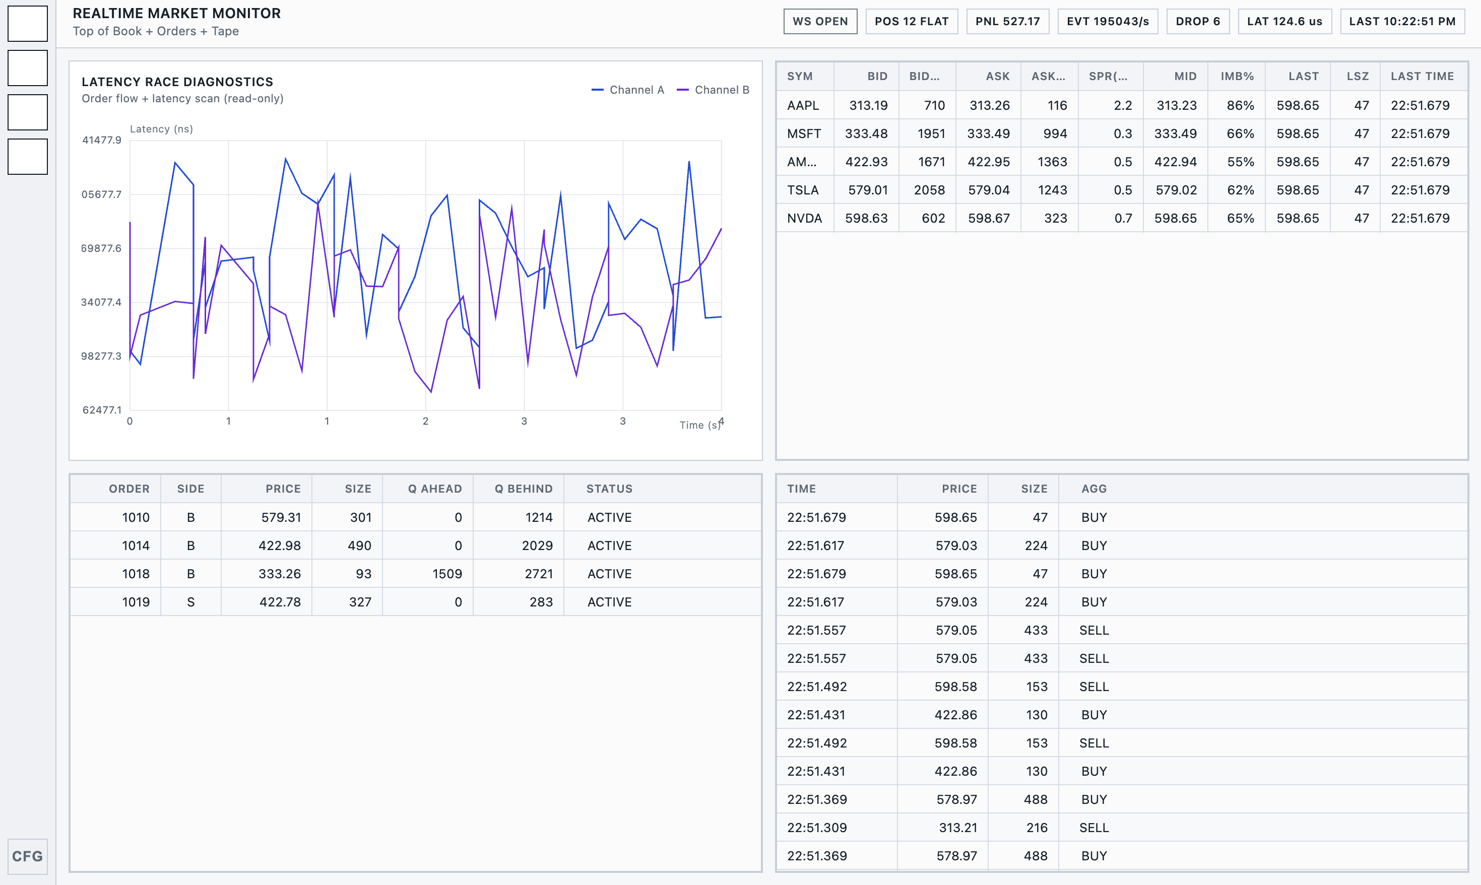
Task: Click the LAST 10:22:51 PM chip
Action: (x=1402, y=22)
